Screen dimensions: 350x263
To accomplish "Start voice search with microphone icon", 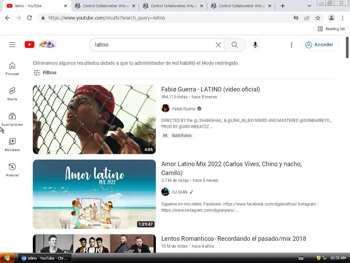I will point(255,45).
